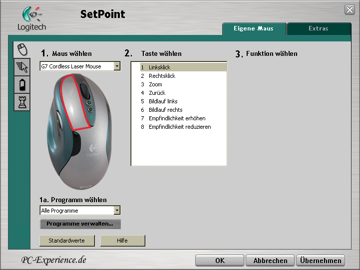The width and height of the screenshot is (360, 270).
Task: Select Empfindlichkeit erhöhen
Action: pyautogui.click(x=183, y=118)
